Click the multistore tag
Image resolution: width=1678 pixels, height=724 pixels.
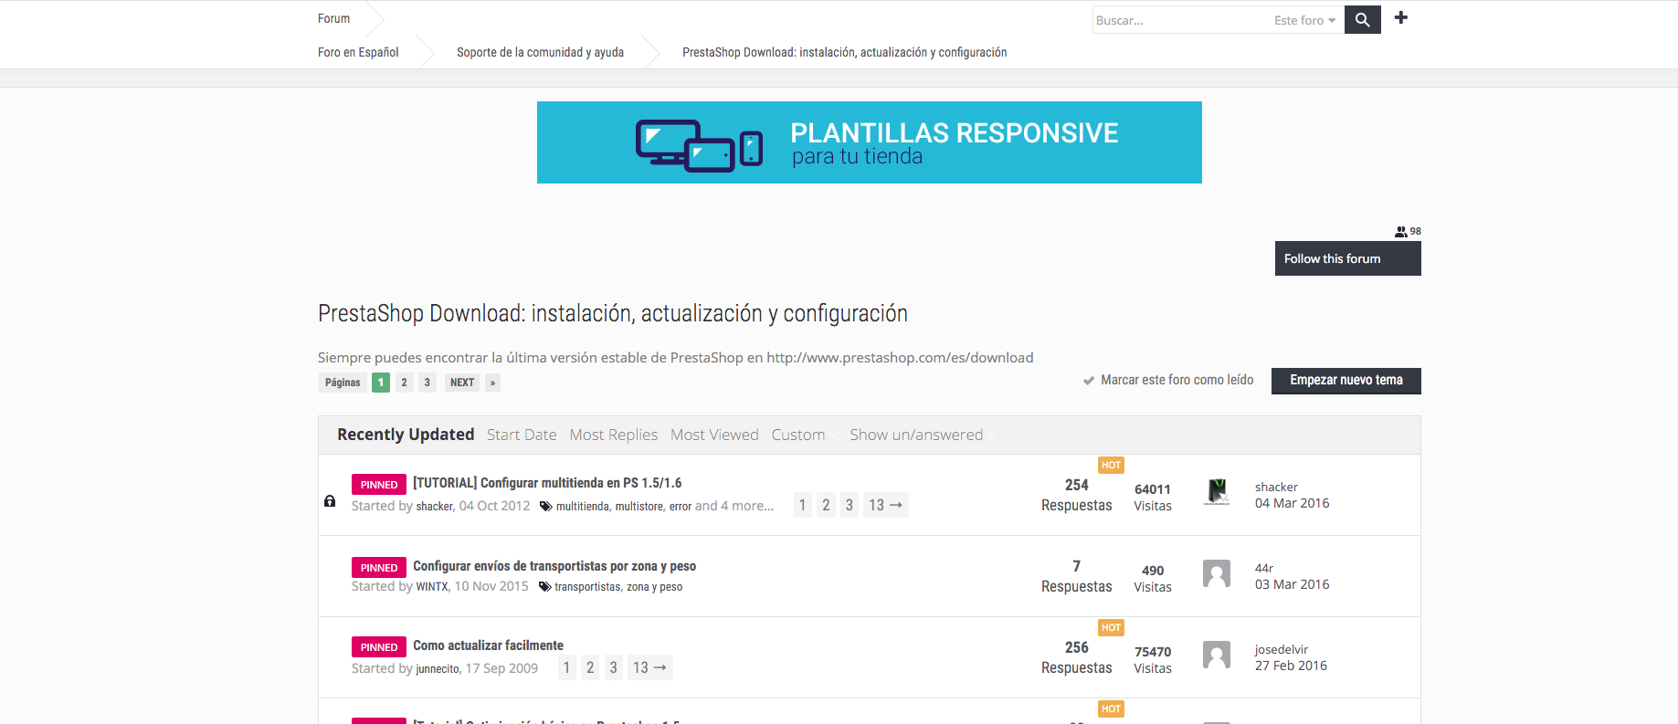point(638,507)
